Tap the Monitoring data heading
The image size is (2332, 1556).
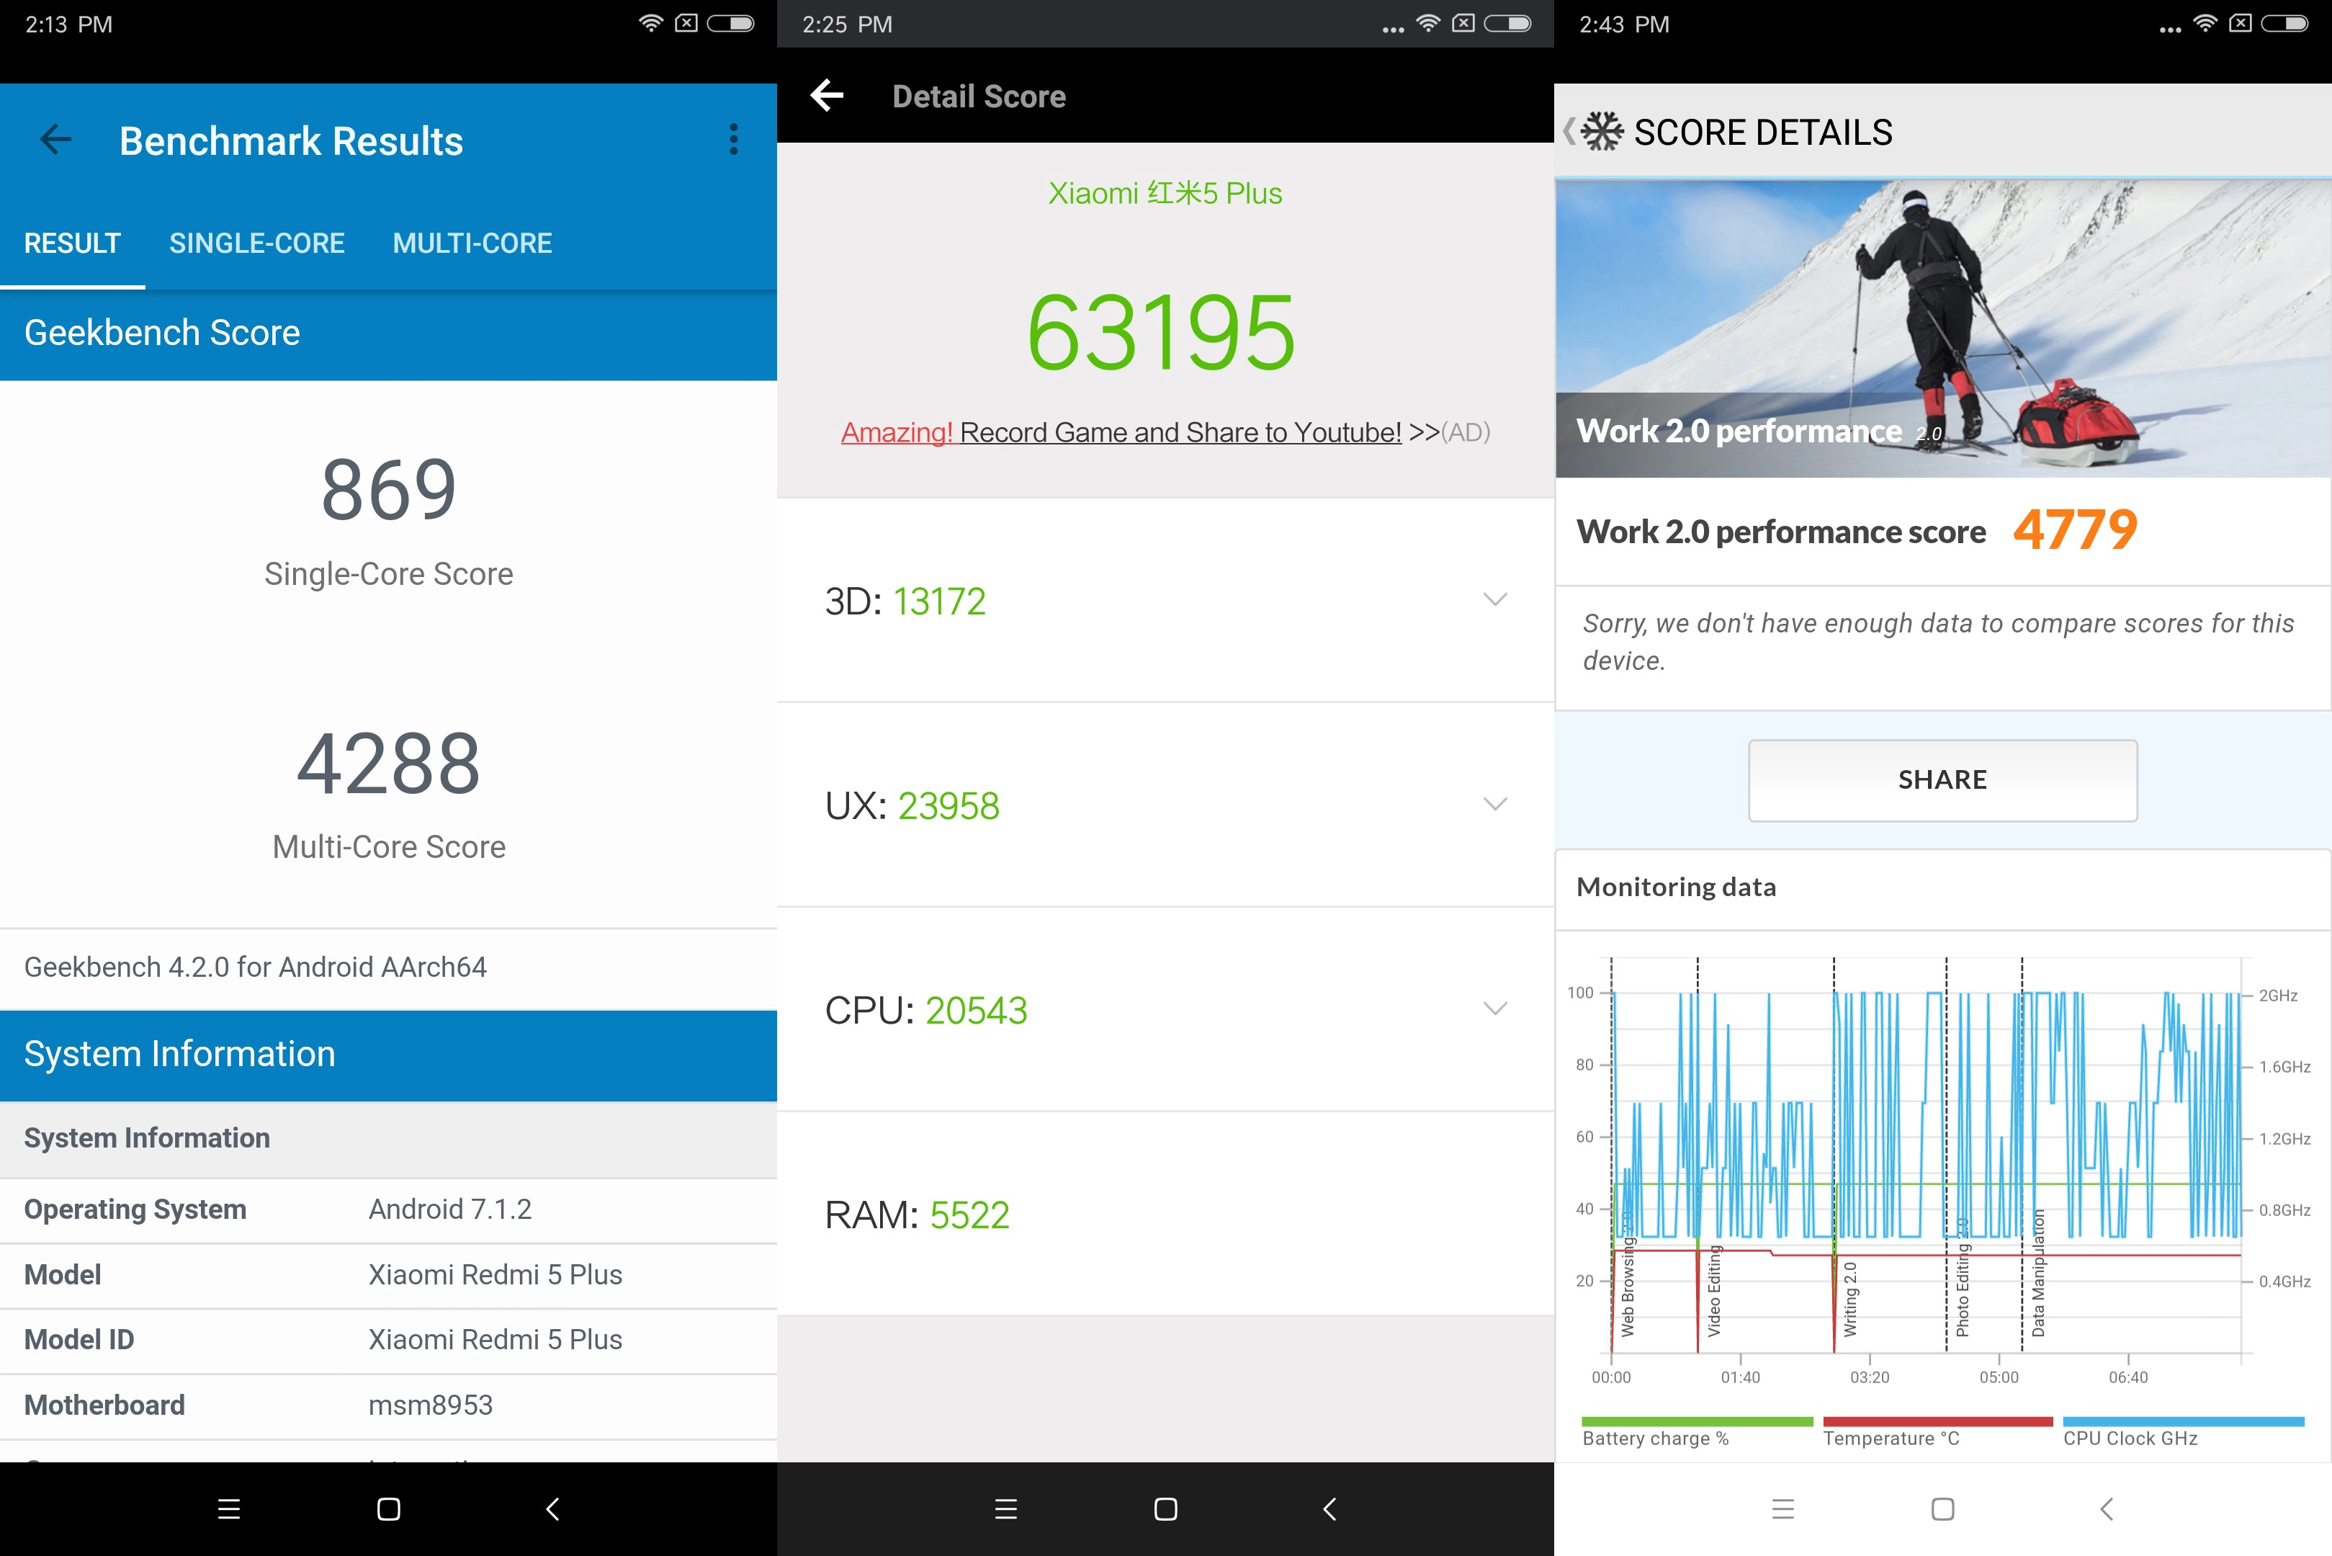[1677, 887]
